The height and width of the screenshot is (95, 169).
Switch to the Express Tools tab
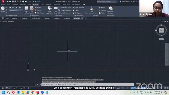[x=66, y=5]
